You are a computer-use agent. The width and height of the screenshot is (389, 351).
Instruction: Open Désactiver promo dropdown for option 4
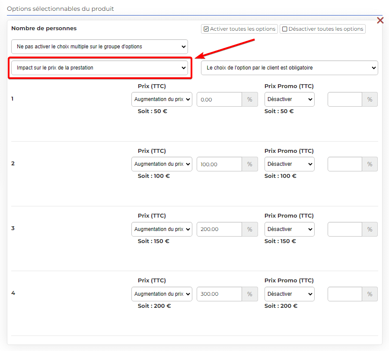pyautogui.click(x=290, y=294)
